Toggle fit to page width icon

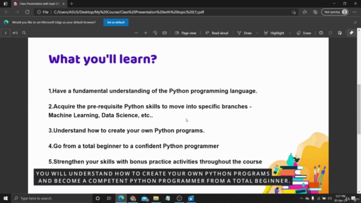click(164, 33)
